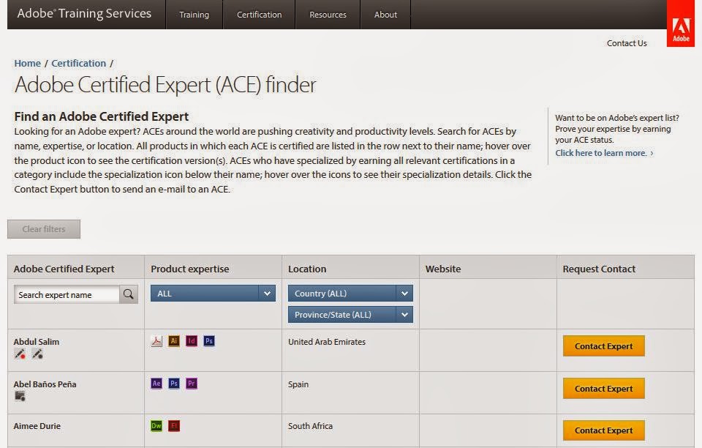Select the Flash icon in Aimee Durie's row

pos(173,425)
